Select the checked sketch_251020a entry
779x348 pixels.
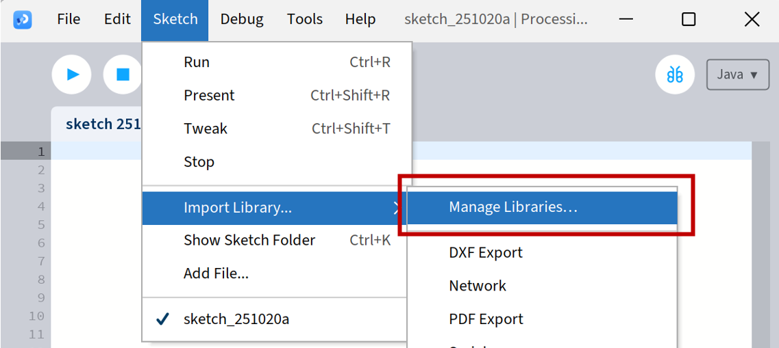pyautogui.click(x=236, y=319)
